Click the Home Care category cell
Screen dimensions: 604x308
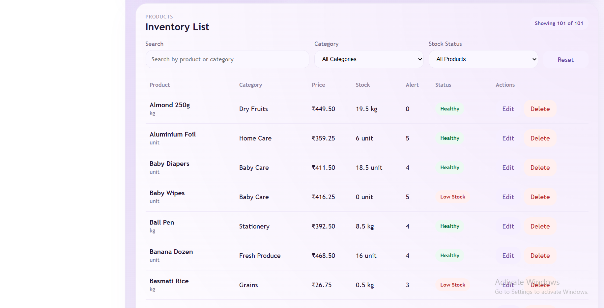pos(255,138)
